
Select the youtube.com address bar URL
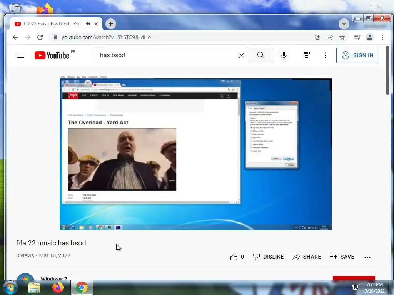106,37
